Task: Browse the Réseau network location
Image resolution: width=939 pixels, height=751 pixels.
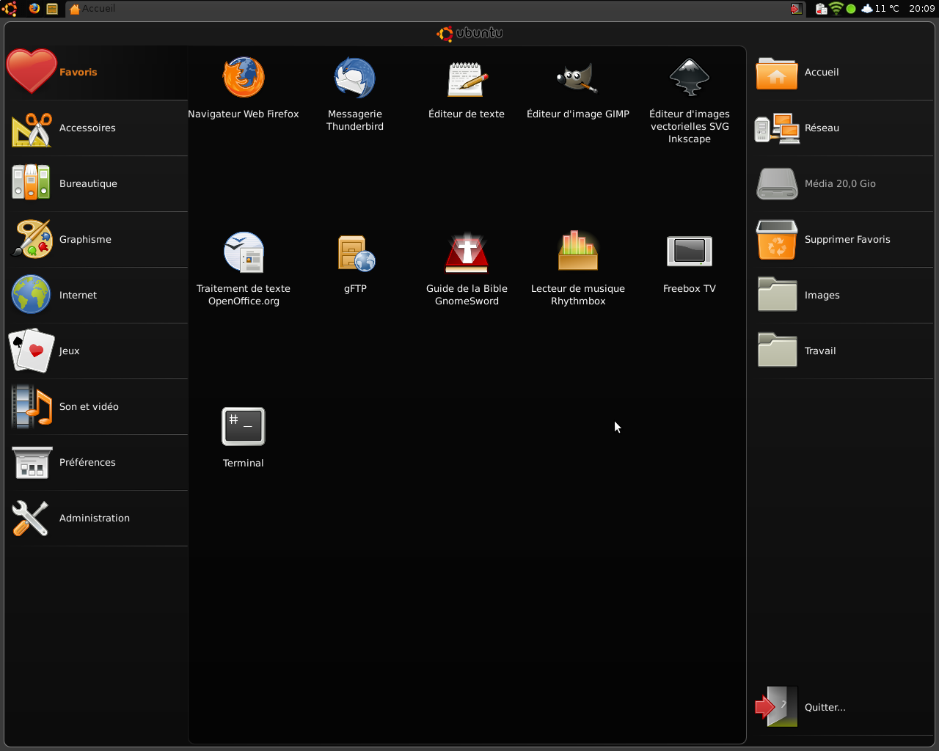Action: coord(843,128)
